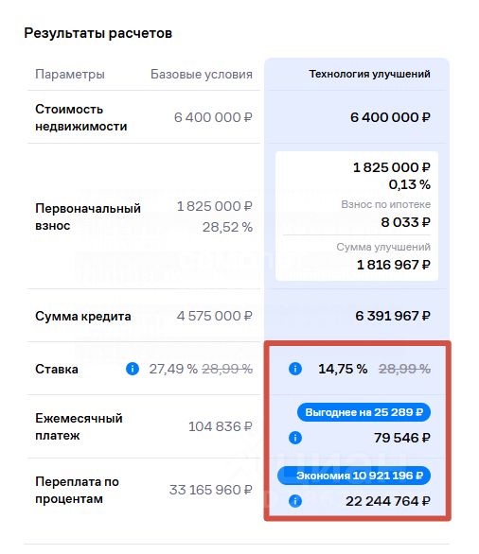Select the Базовые условия column header
The image size is (479, 554).
(x=202, y=74)
